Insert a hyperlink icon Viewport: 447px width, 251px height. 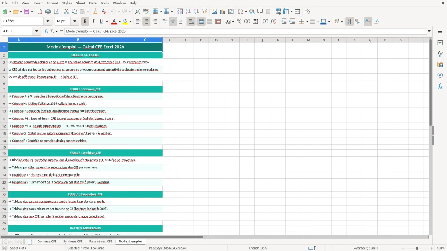(252, 12)
